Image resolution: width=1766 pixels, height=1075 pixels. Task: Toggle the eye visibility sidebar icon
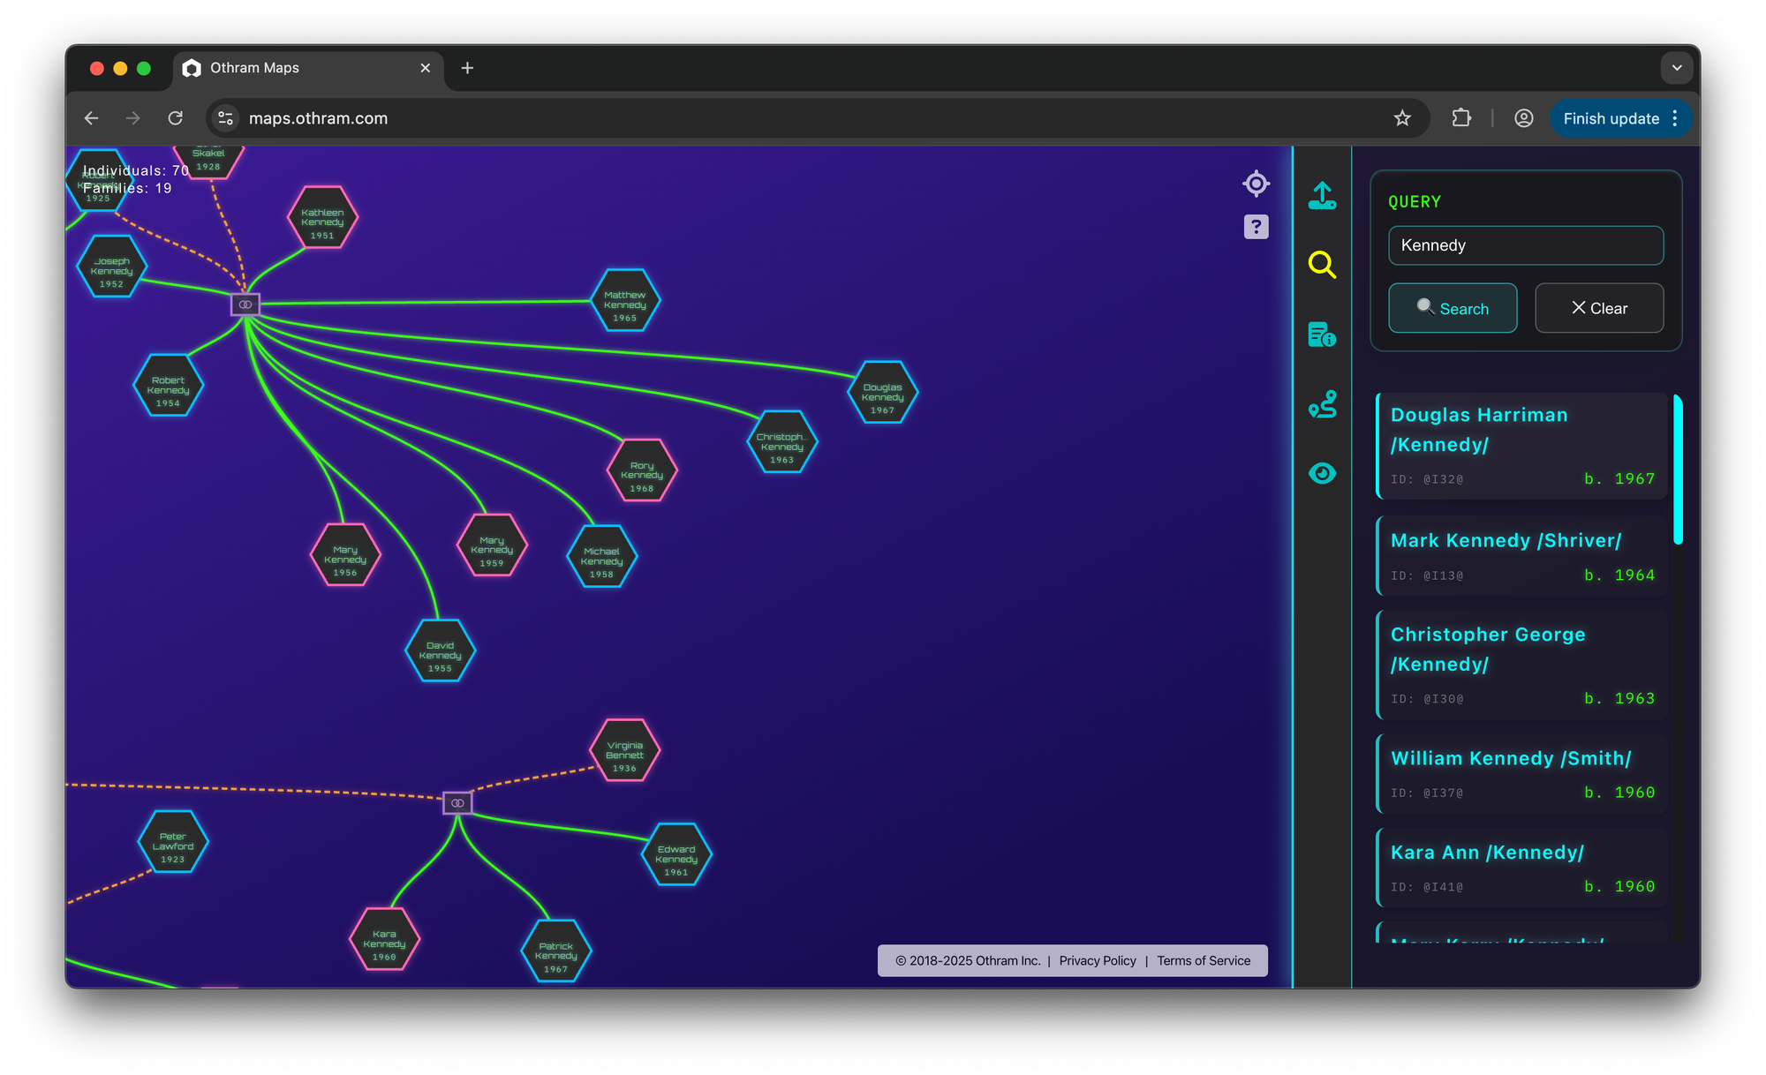point(1322,473)
